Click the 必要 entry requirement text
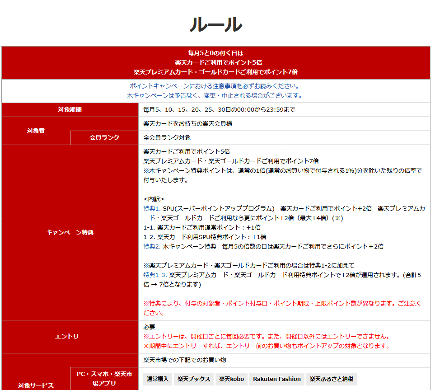The width and height of the screenshot is (435, 390). (149, 327)
